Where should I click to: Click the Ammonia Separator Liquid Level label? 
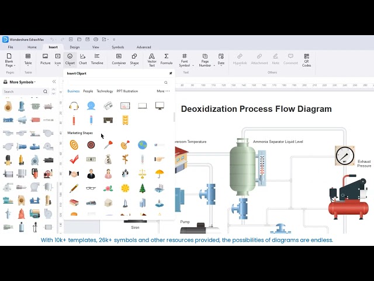pyautogui.click(x=278, y=142)
